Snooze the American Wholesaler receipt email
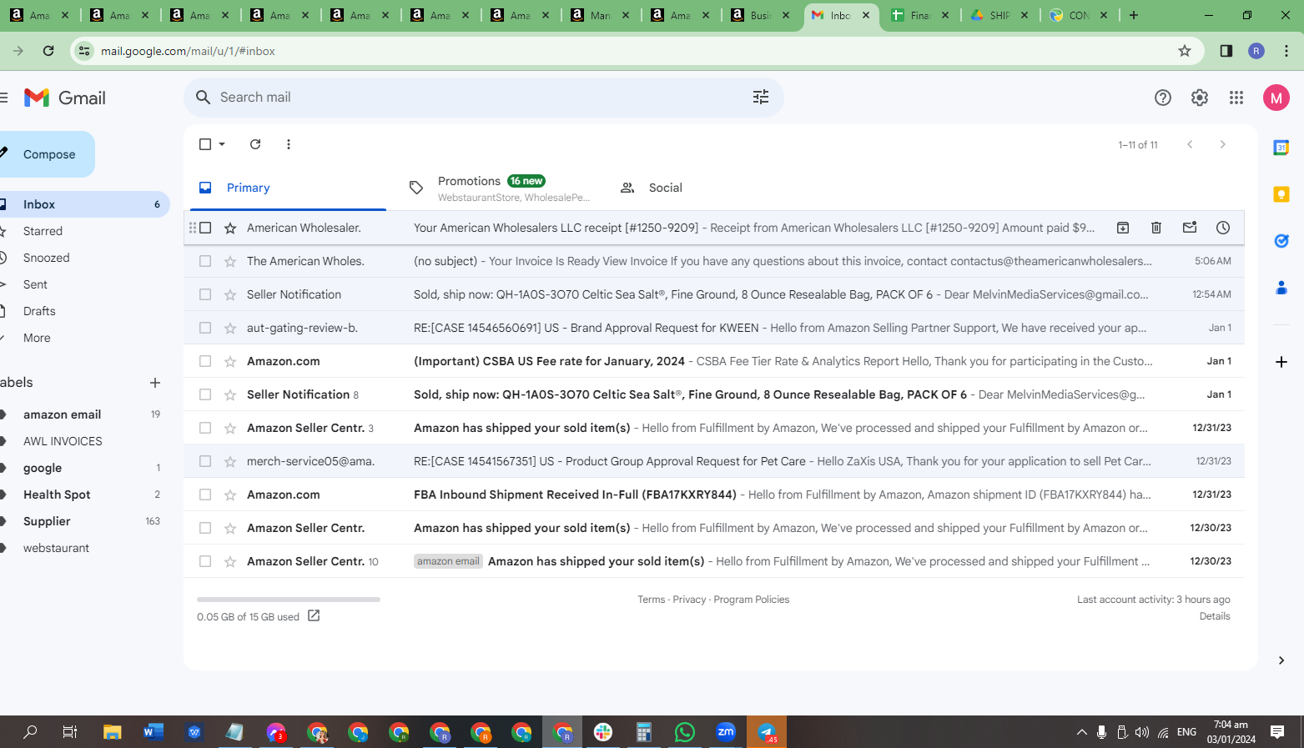This screenshot has height=748, width=1304. click(1223, 228)
